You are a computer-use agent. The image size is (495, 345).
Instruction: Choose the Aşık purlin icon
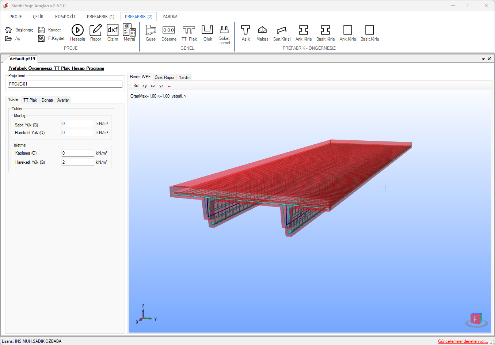(245, 33)
